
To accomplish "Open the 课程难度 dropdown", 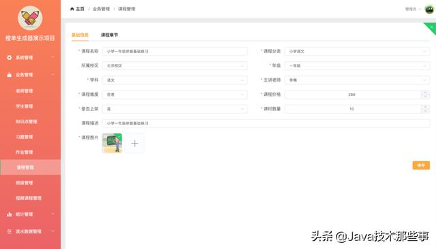I will point(175,95).
